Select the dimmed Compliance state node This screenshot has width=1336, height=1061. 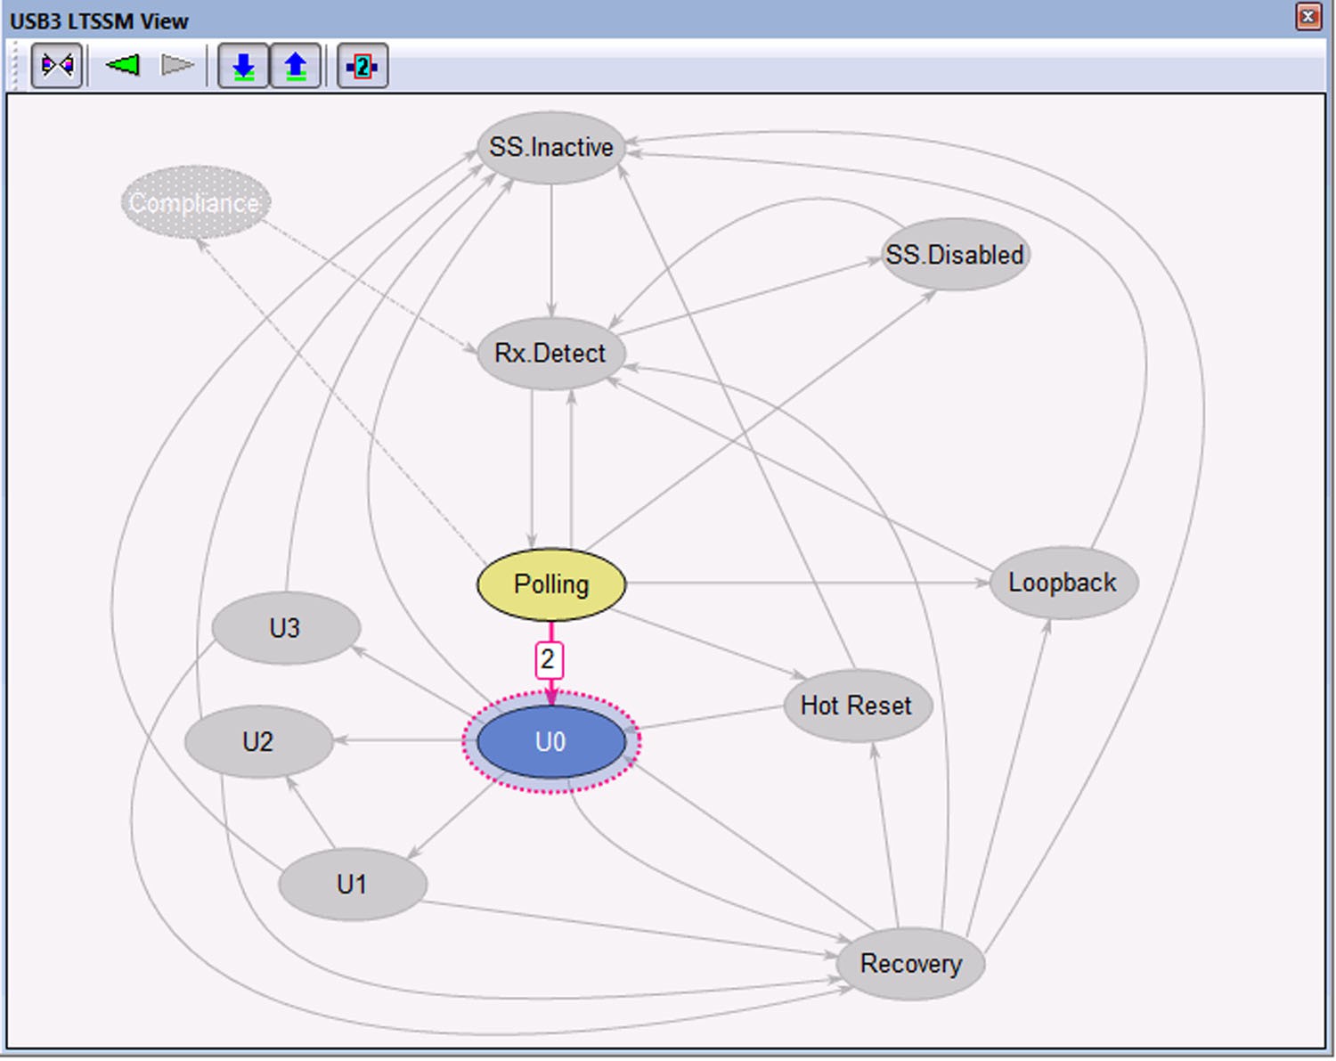(x=195, y=202)
